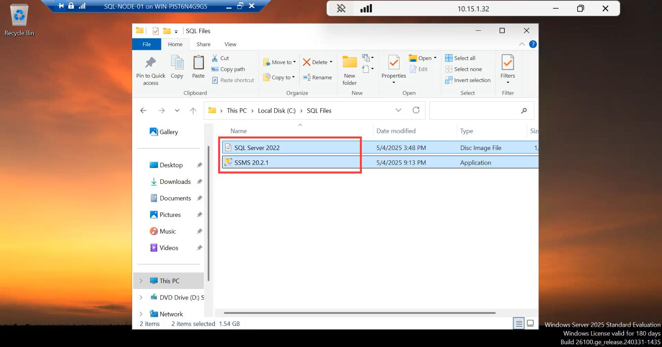Image resolution: width=662 pixels, height=347 pixels.
Task: Open the Recent locations chevron
Action: pos(177,111)
